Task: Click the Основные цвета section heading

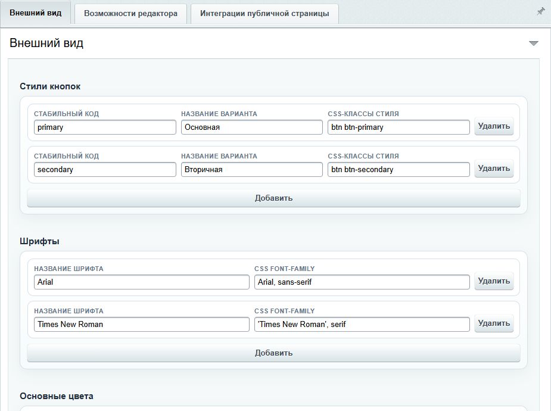Action: point(57,396)
